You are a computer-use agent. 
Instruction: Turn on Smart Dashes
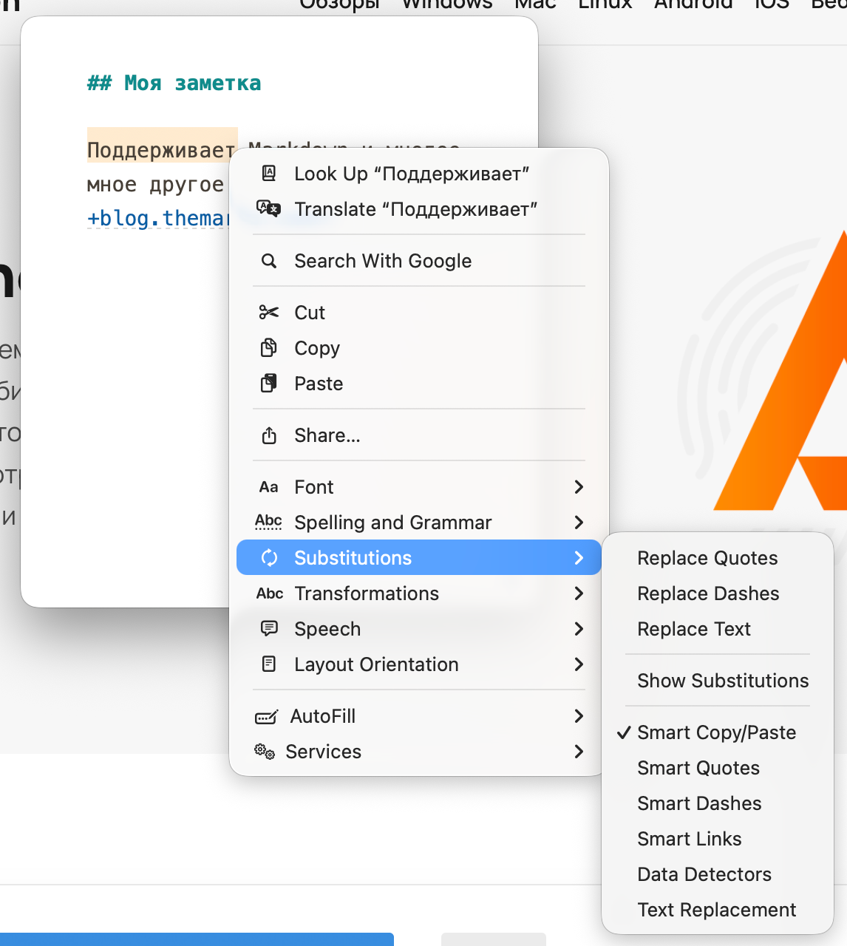click(699, 803)
